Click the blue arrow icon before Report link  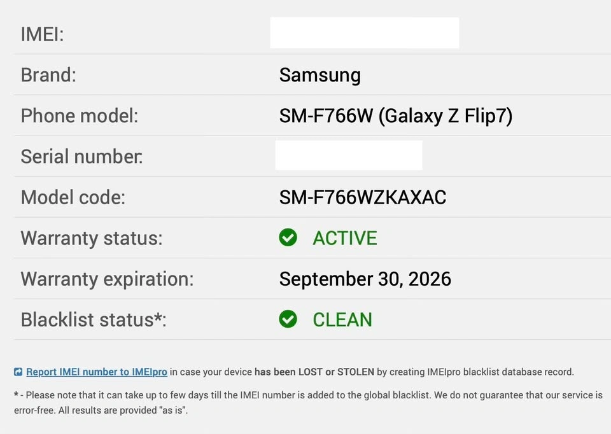coord(18,372)
